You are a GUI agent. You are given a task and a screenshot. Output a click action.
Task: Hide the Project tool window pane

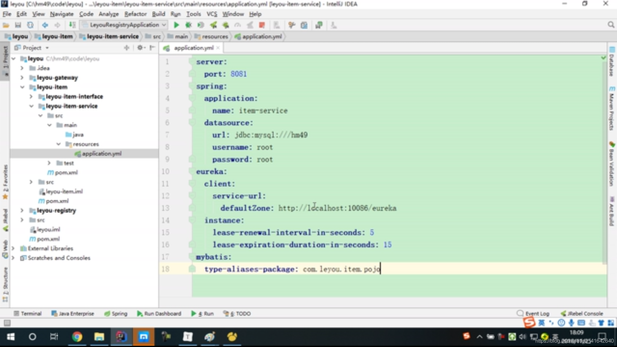[152, 48]
